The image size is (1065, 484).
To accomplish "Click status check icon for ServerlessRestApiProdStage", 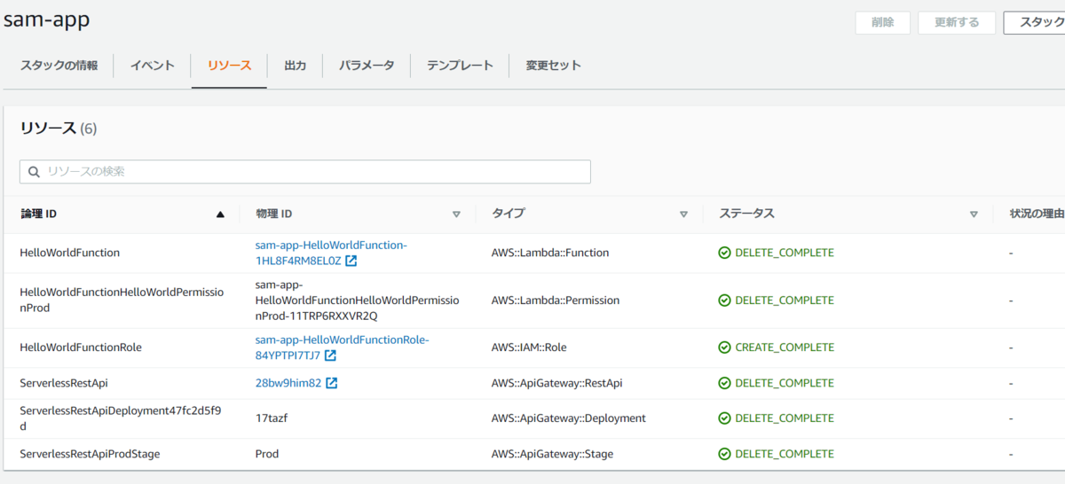I will pos(724,454).
